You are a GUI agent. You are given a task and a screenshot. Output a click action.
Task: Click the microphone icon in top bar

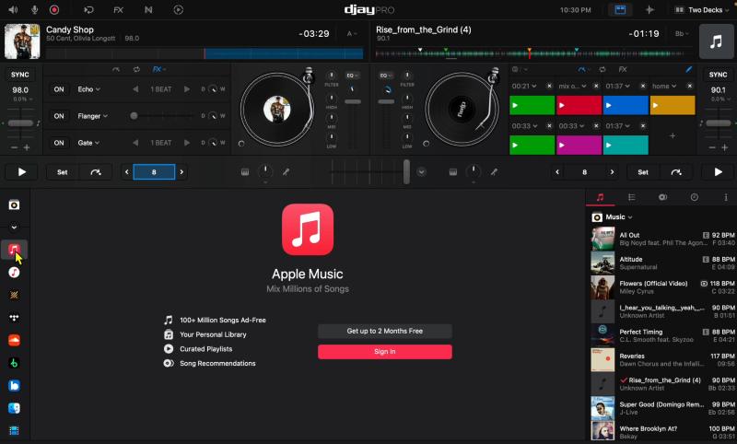34,9
